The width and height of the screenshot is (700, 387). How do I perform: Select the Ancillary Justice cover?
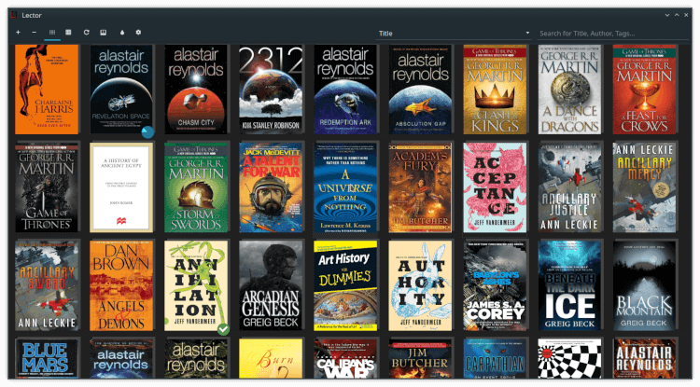569,187
